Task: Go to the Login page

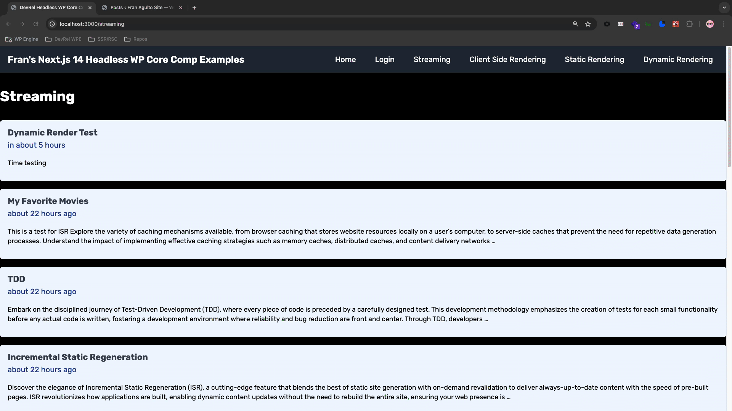Action: [384, 60]
